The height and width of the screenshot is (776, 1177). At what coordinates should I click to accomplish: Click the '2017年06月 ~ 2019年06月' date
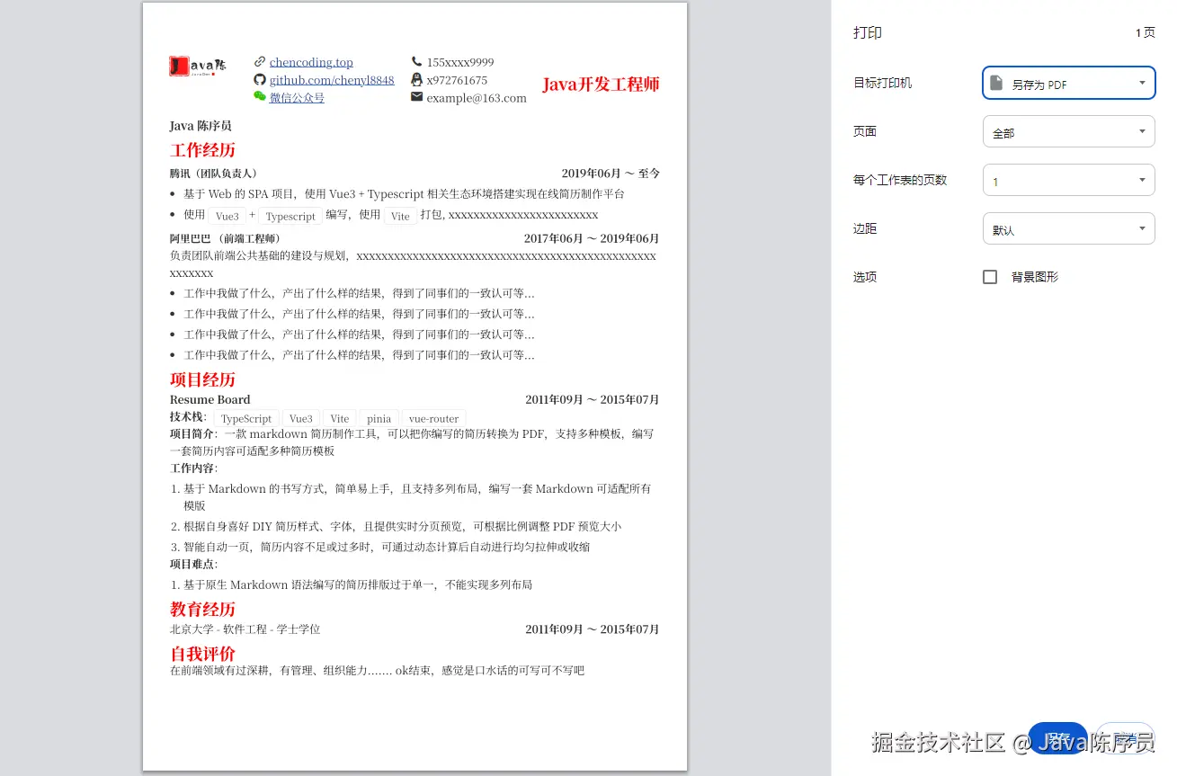click(x=592, y=238)
